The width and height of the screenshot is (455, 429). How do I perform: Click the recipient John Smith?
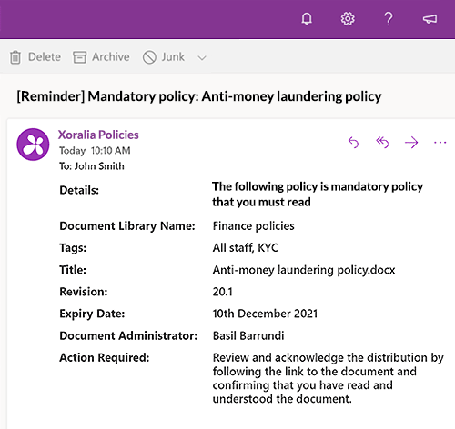tap(99, 166)
